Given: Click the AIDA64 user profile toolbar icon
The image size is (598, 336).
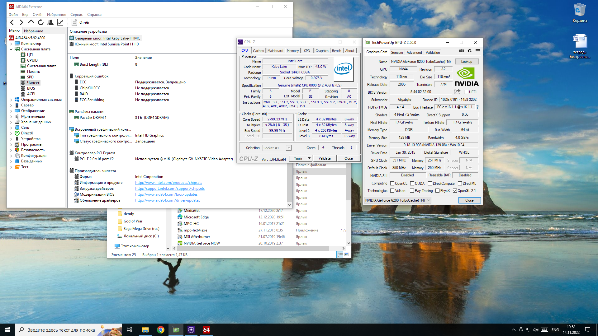Looking at the screenshot, I should 50,22.
